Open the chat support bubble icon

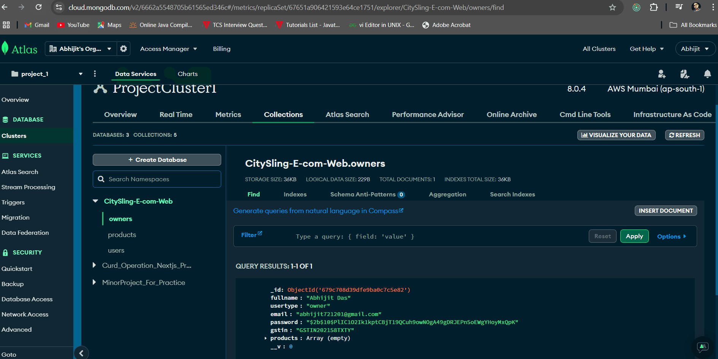702,346
